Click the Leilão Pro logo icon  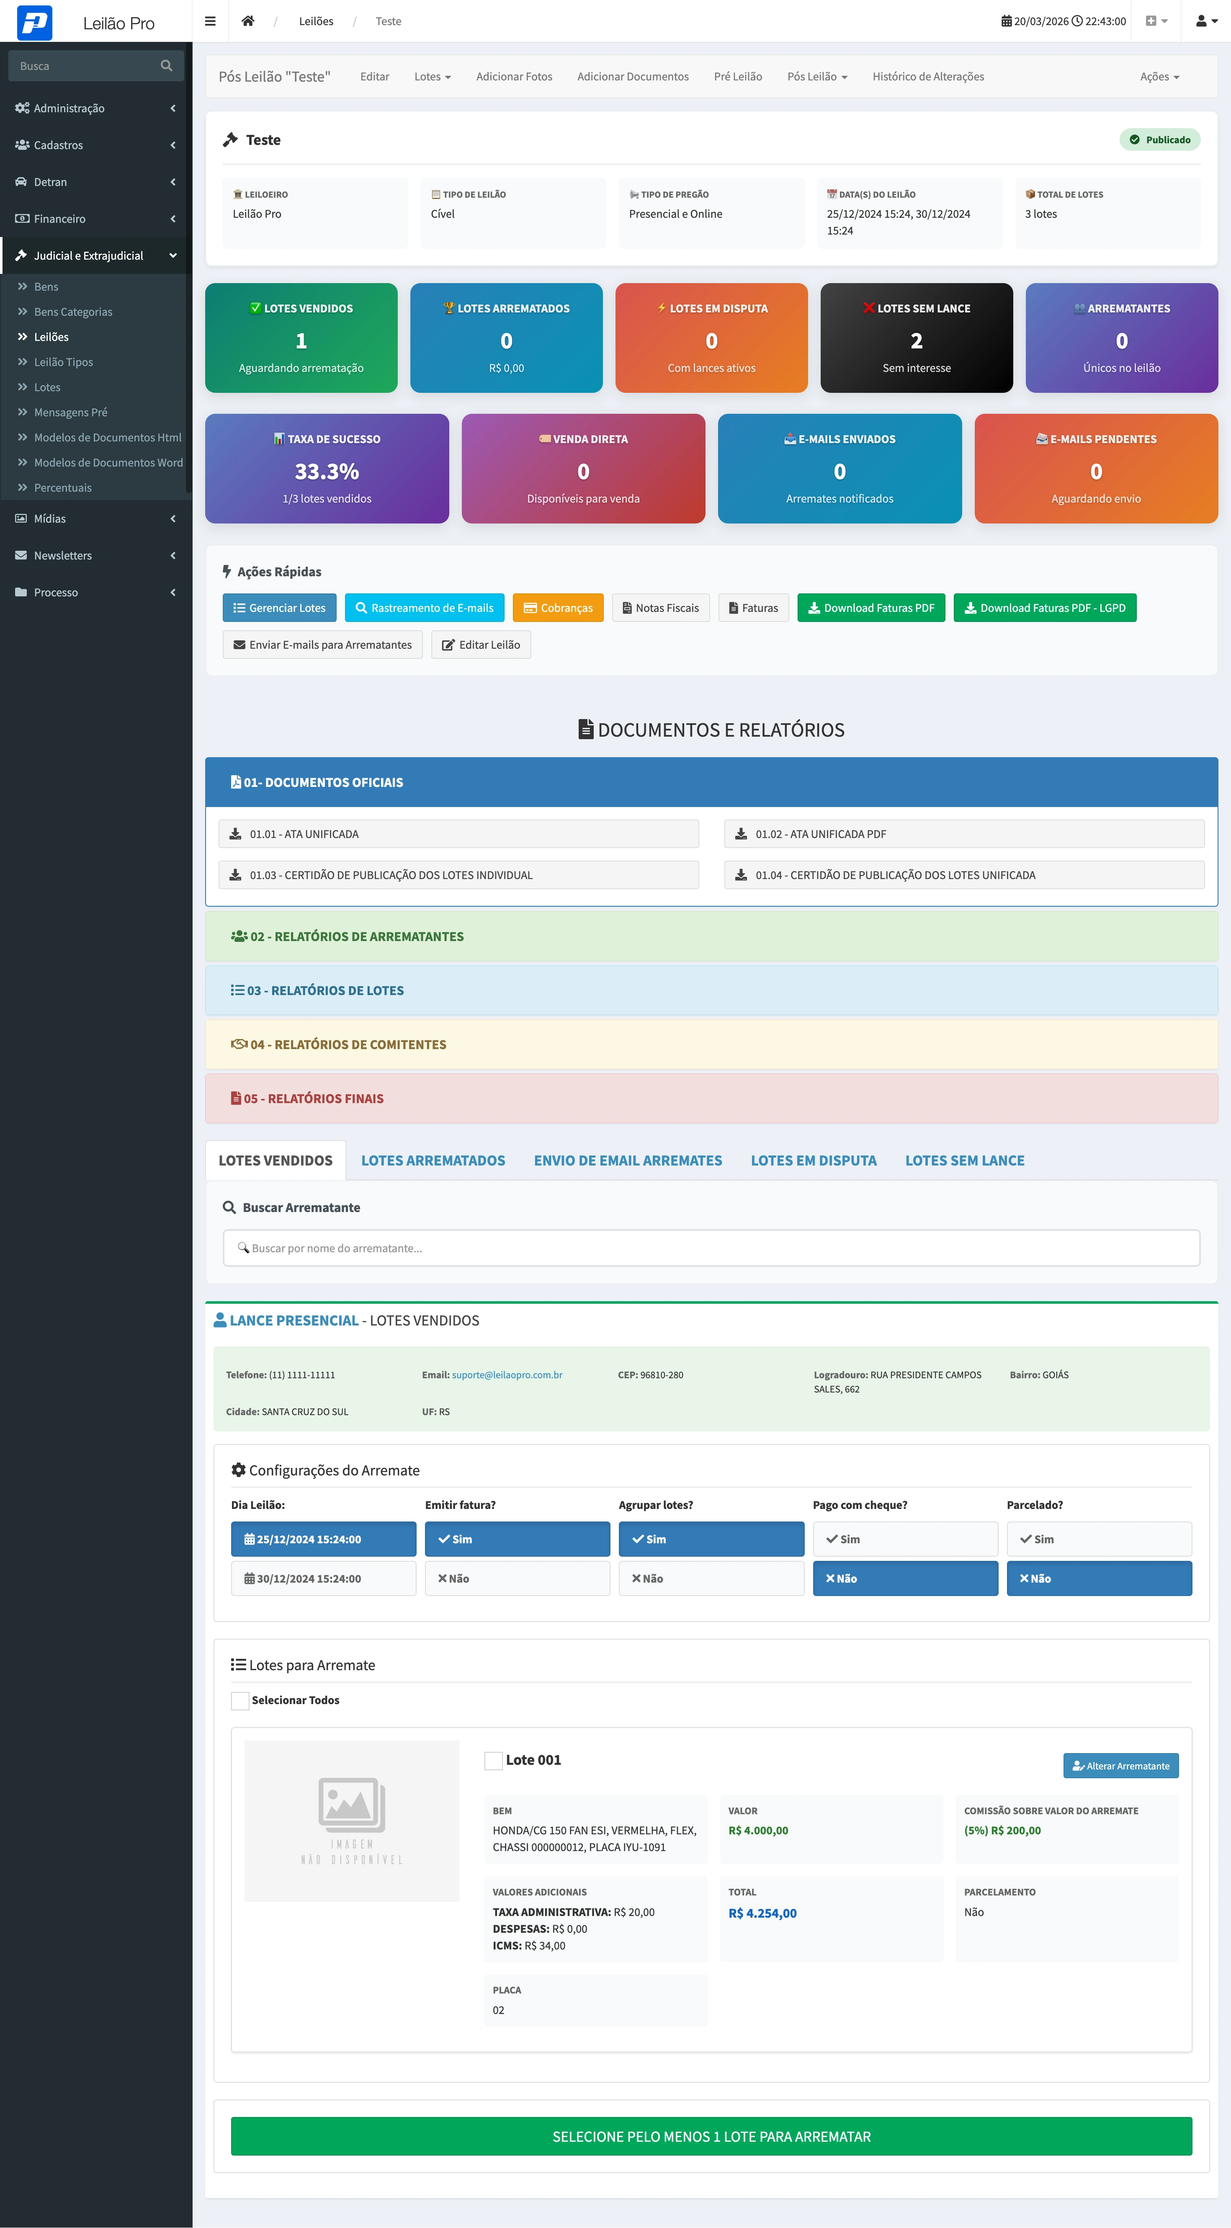(35, 23)
